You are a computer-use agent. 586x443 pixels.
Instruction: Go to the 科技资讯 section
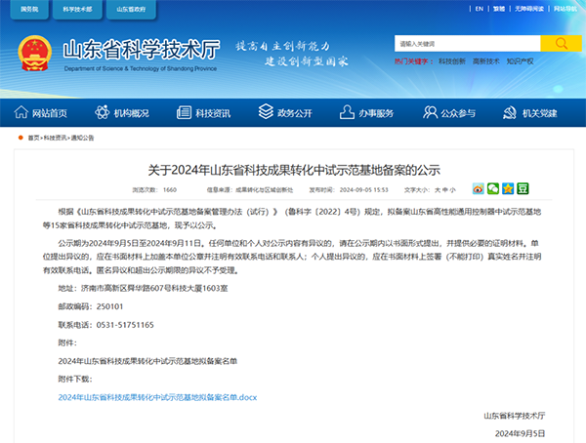point(205,113)
